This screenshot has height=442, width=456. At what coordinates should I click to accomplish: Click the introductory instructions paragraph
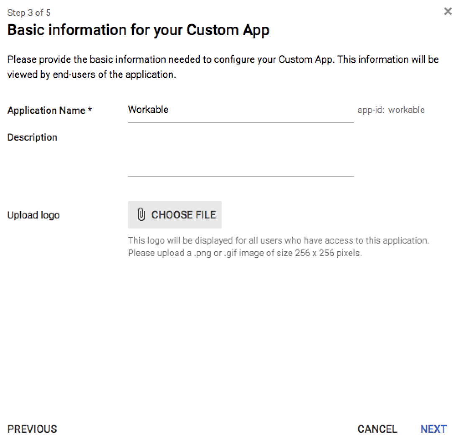[223, 67]
